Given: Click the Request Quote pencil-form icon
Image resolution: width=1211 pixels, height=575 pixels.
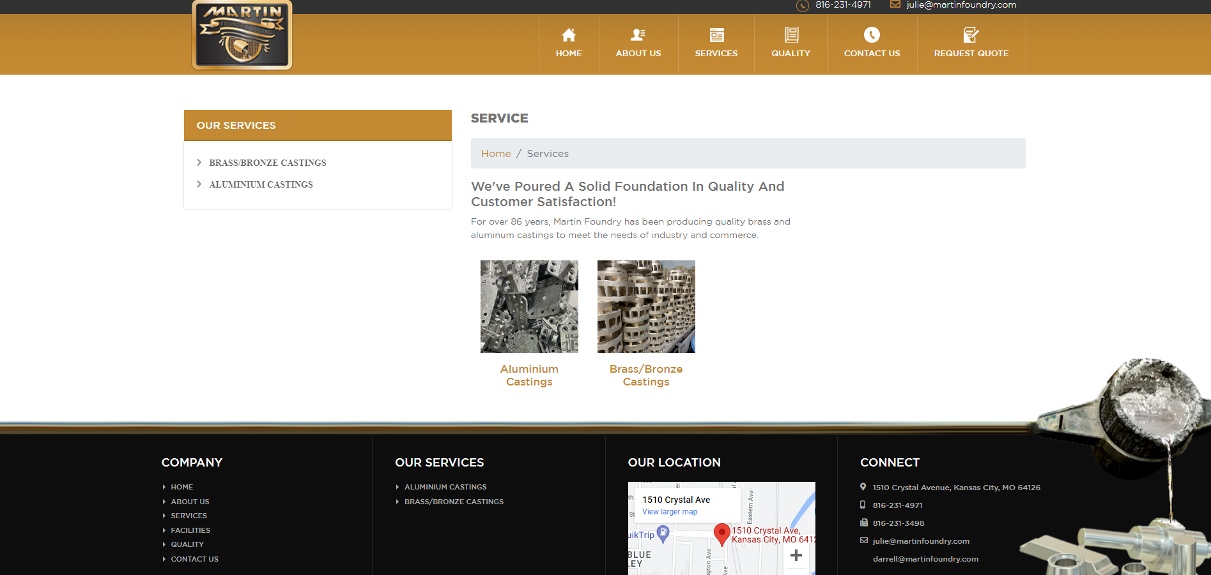Looking at the screenshot, I should click(x=971, y=35).
